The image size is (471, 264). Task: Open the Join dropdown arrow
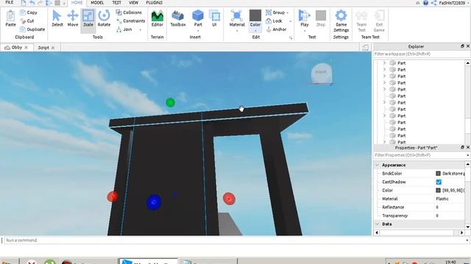click(x=140, y=29)
